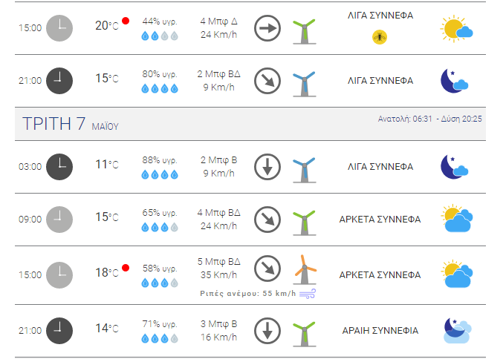Click the green windmill at Tuesday 21:00
This screenshot has width=503, height=359.
click(305, 334)
